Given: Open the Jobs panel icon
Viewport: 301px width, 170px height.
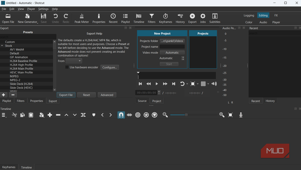Looking at the screenshot, I should (203, 18).
